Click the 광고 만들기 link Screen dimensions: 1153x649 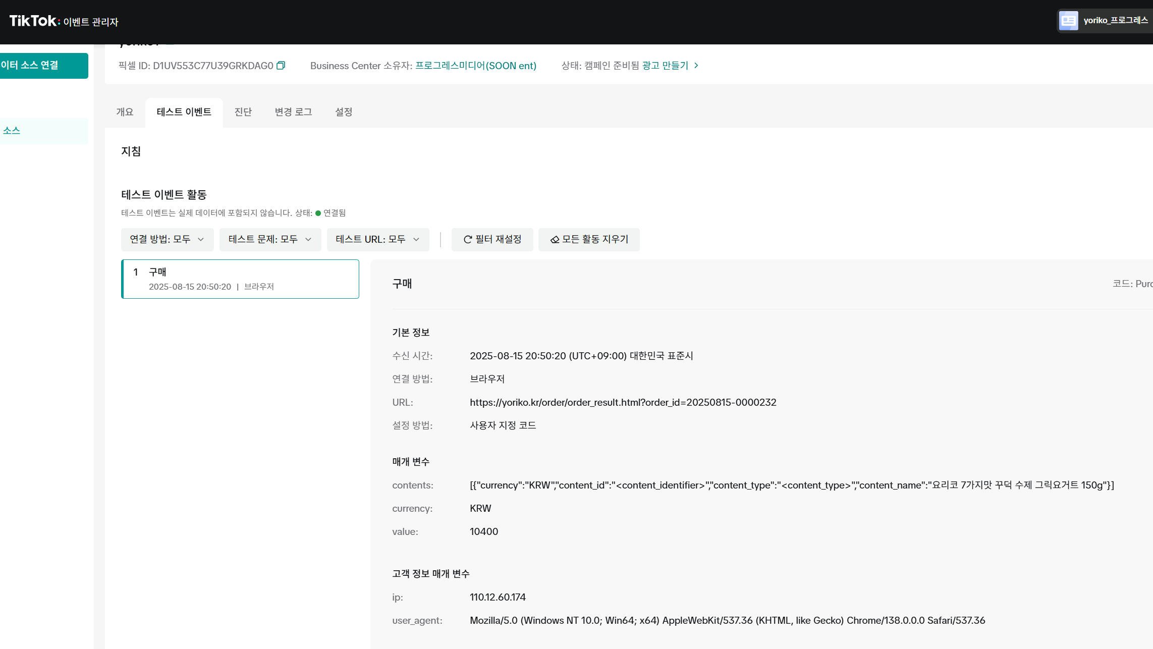click(x=665, y=66)
